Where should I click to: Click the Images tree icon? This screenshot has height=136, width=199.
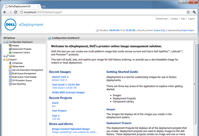pyautogui.click(x=10, y=45)
